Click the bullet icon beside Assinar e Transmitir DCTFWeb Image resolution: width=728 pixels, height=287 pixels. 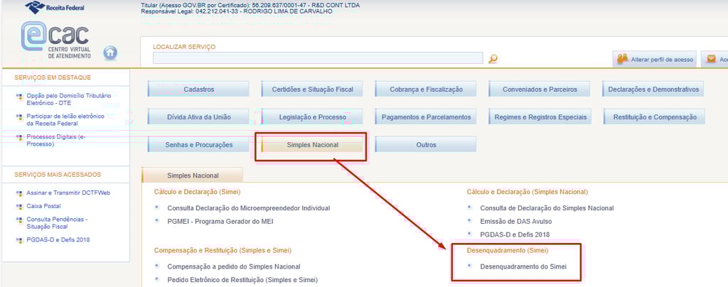pyautogui.click(x=19, y=193)
